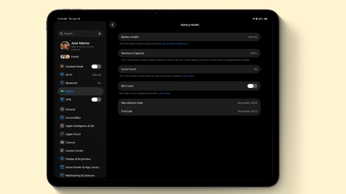Viewport: 346px width, 194px height.
Task: Open Home Screen & App Library settings
Action: click(81, 167)
